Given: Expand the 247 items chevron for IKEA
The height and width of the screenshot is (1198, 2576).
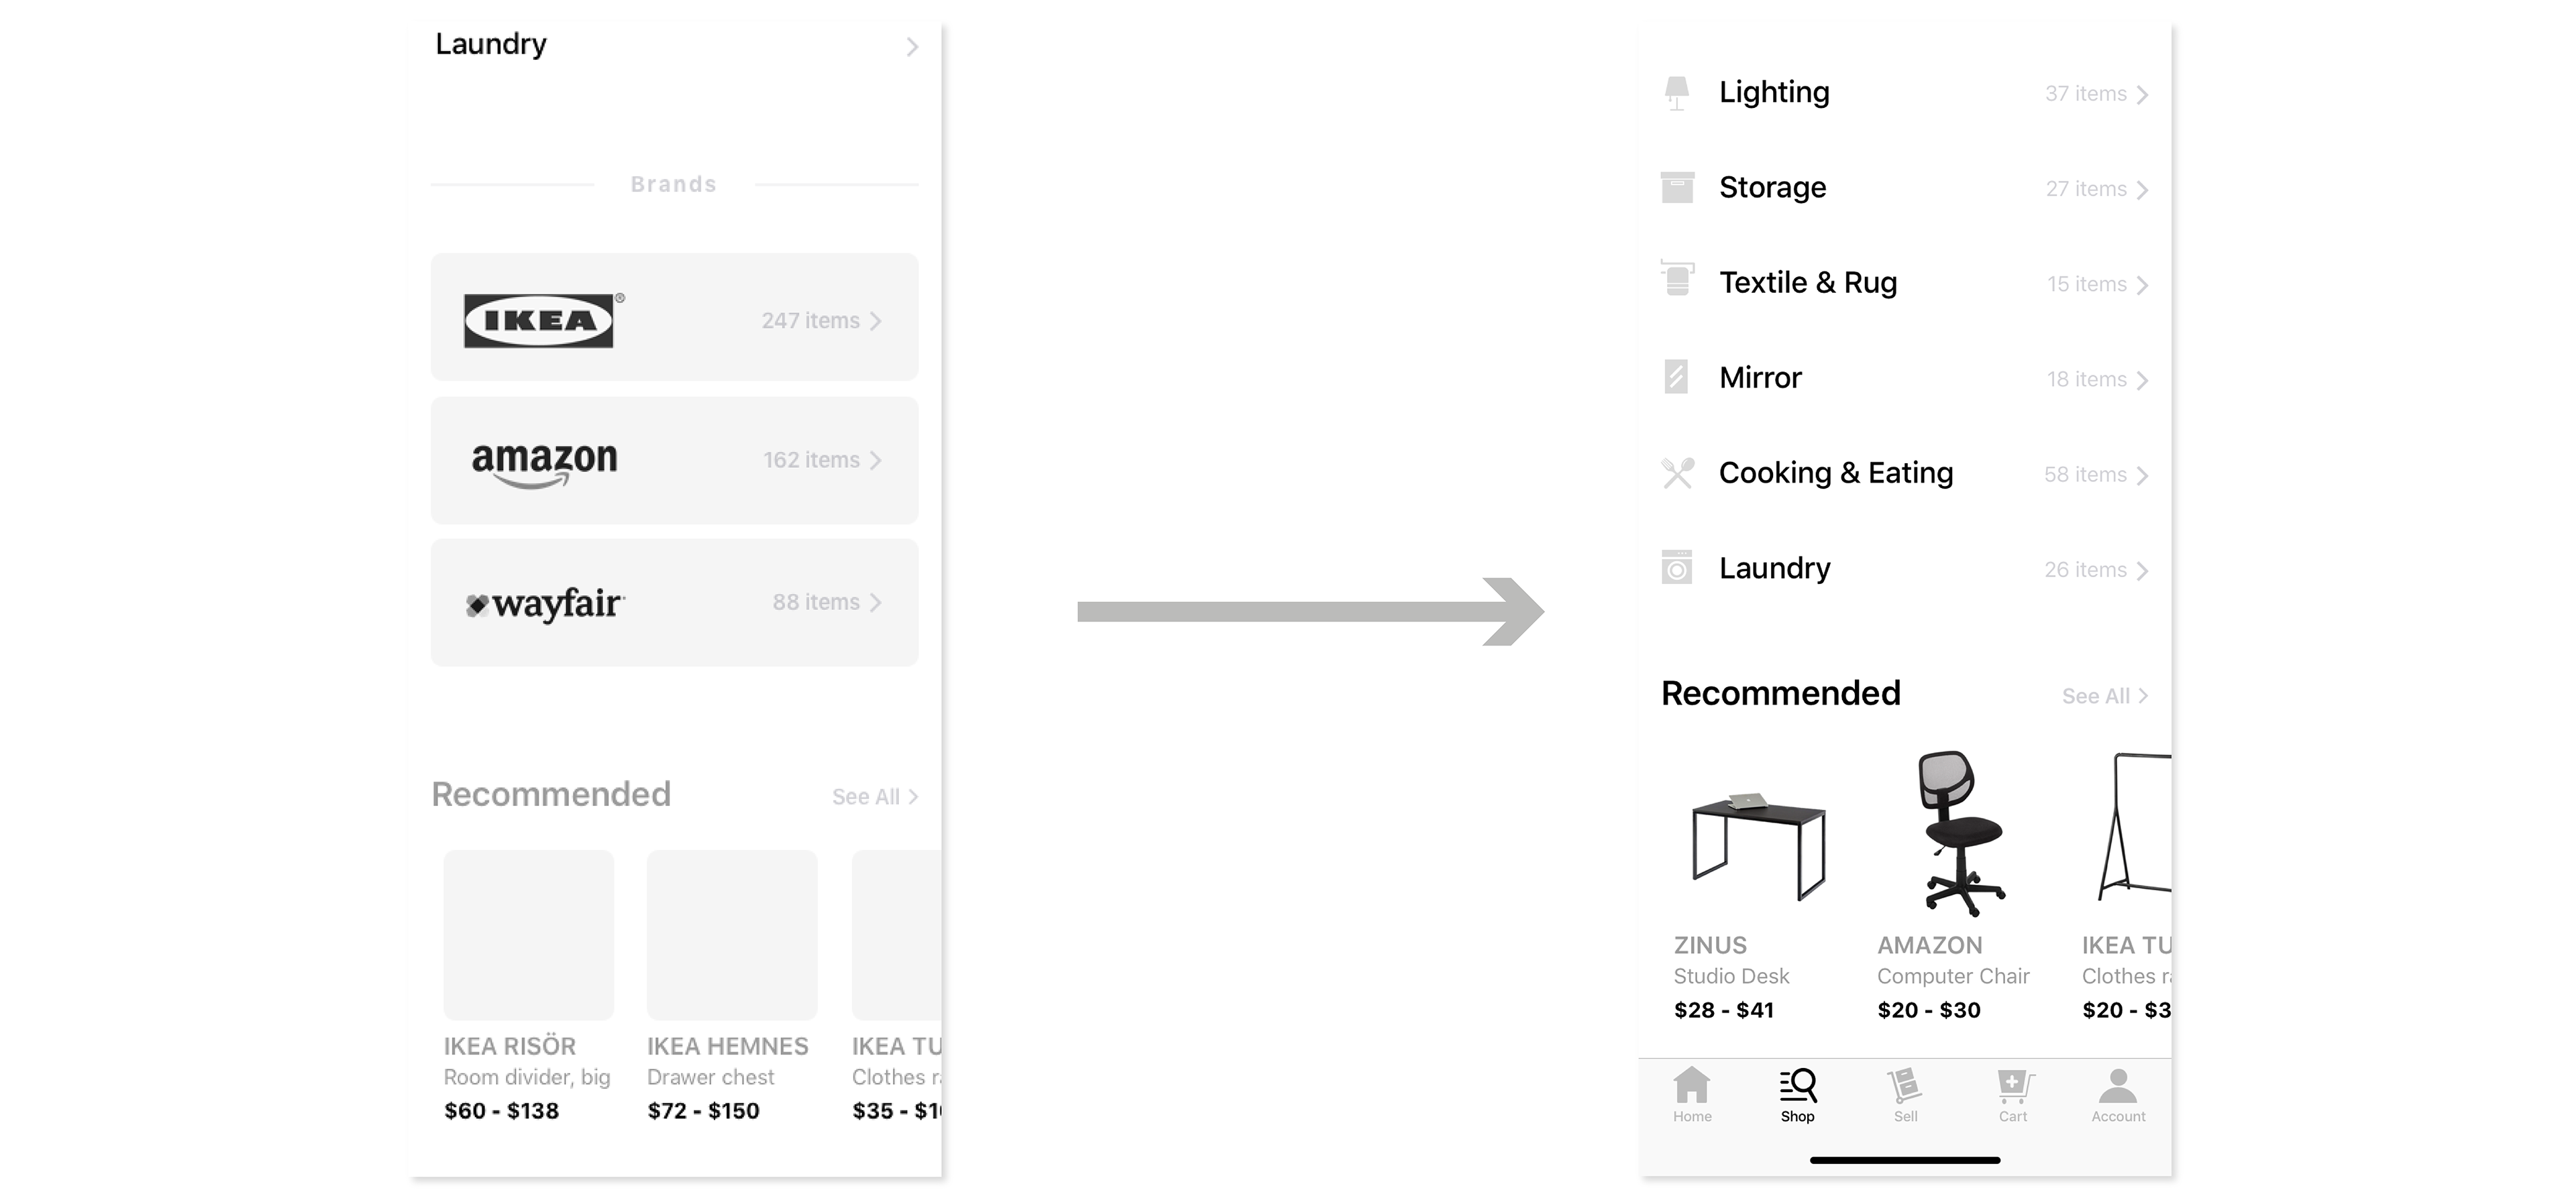Looking at the screenshot, I should pos(875,320).
